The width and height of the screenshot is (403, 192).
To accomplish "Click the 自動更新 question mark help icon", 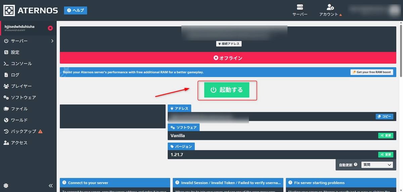I will [356, 165].
